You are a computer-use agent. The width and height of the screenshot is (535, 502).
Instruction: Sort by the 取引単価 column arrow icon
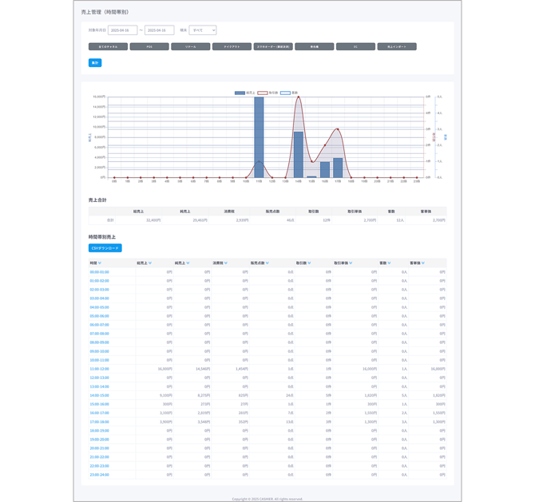(351, 263)
